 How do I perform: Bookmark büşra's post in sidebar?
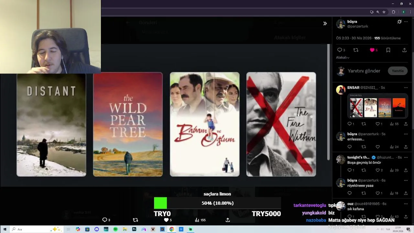(388, 50)
